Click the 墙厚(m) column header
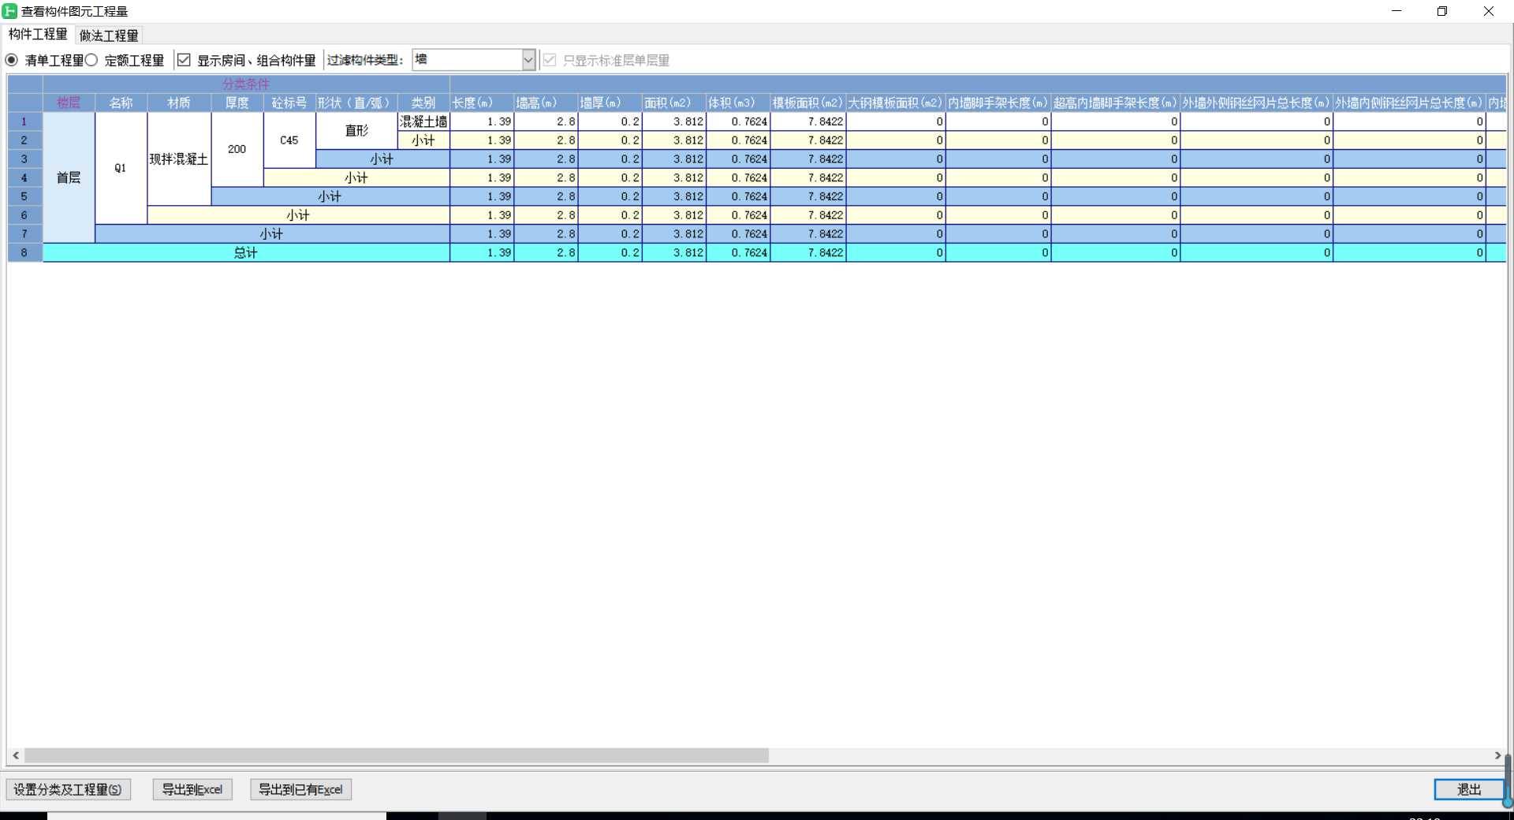The height and width of the screenshot is (820, 1514). pyautogui.click(x=610, y=102)
